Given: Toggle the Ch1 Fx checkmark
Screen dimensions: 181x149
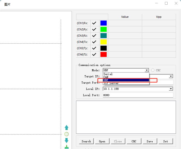Looking at the screenshot, I should (94, 23).
